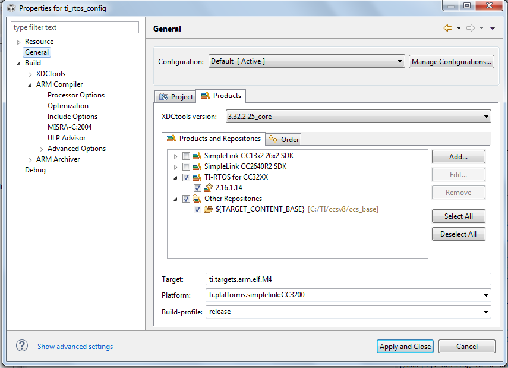Click the forward navigation arrow icon
The width and height of the screenshot is (508, 368).
click(x=471, y=28)
